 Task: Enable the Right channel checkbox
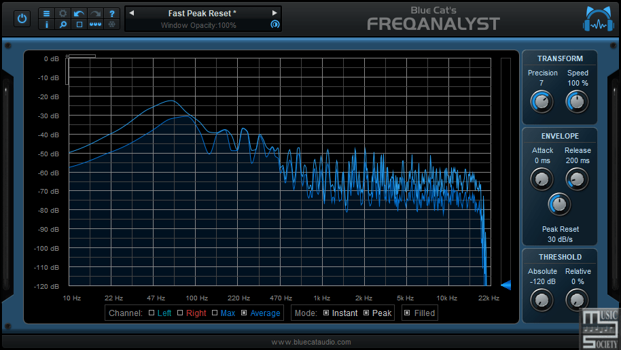(x=180, y=313)
